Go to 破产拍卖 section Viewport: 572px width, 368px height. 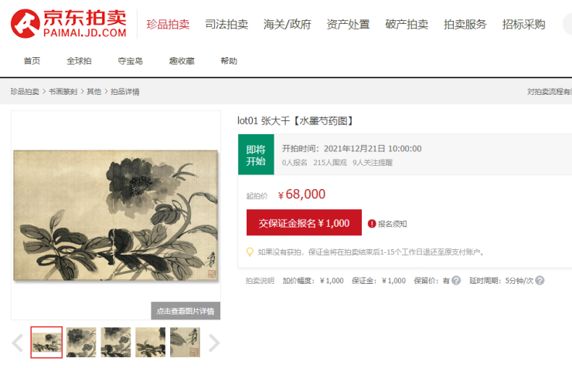point(407,25)
